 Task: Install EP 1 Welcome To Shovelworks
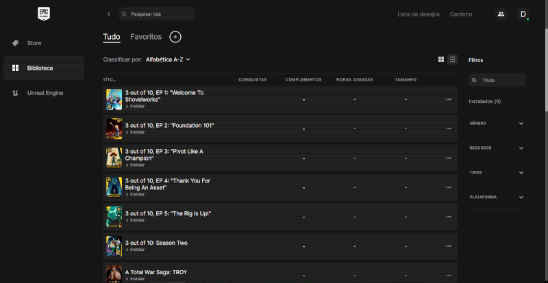[x=135, y=107]
